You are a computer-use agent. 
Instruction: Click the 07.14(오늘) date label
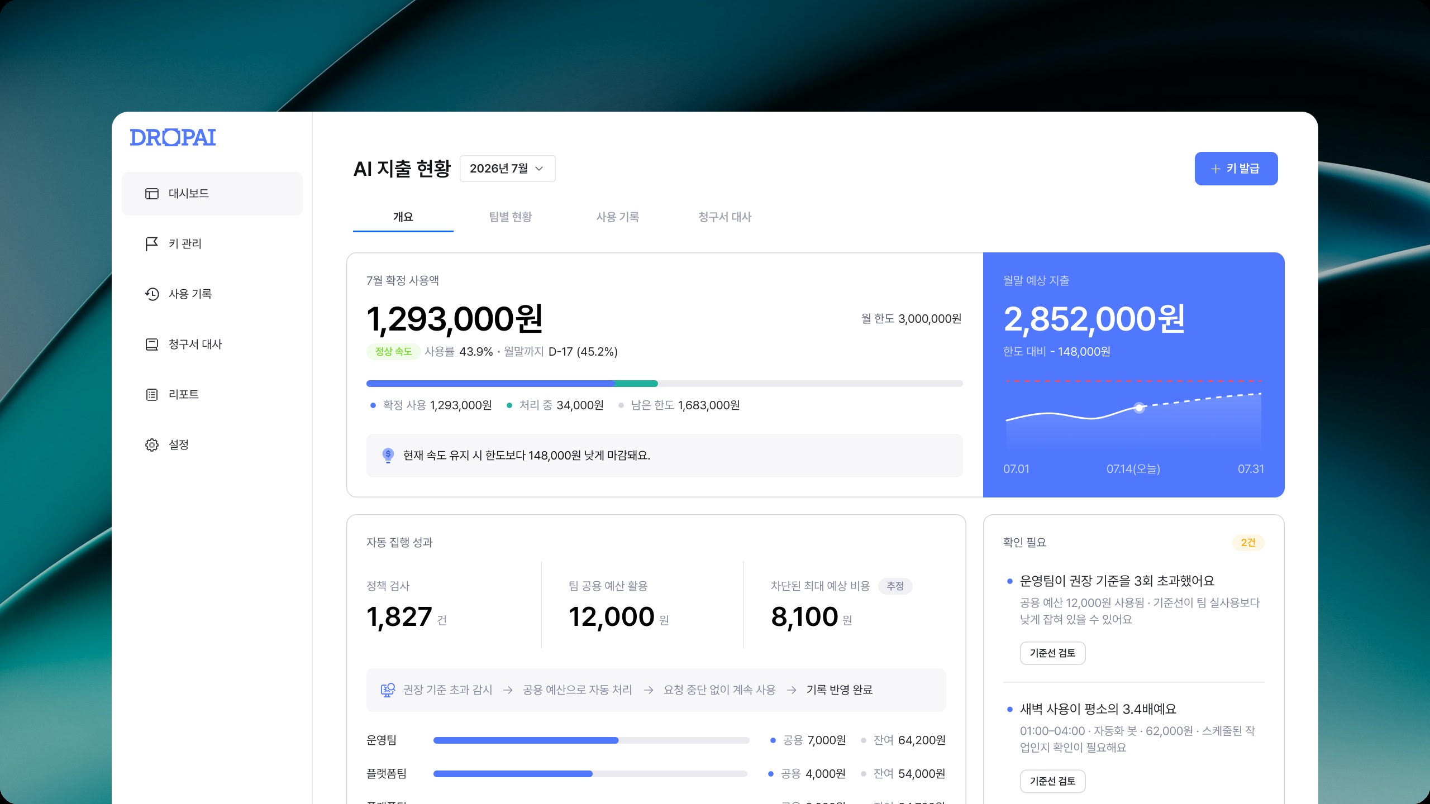pyautogui.click(x=1133, y=469)
